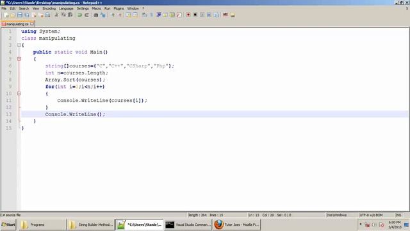Open the Run menu
The width and height of the screenshot is (410, 231).
click(107, 8)
